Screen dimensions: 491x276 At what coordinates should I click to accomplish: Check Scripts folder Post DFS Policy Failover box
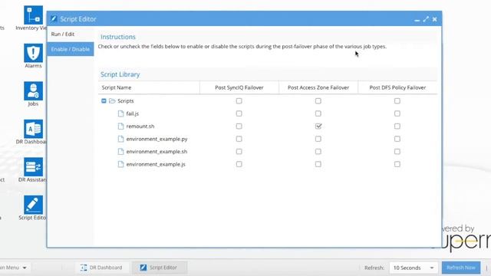[397, 100]
